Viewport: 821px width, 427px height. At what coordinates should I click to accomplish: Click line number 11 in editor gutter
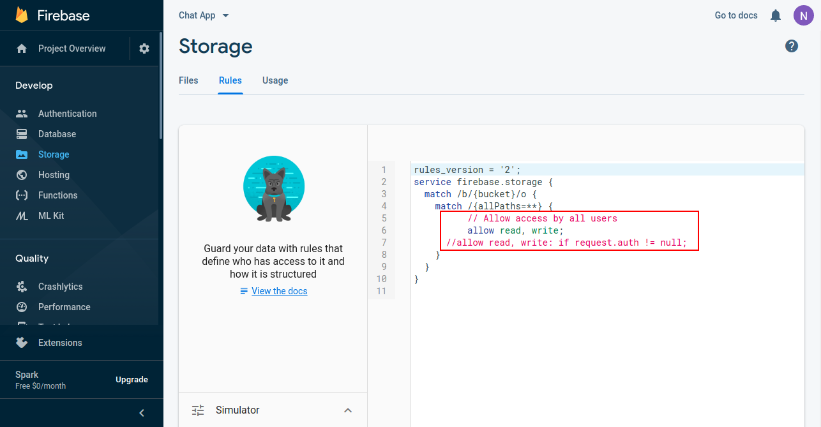[x=381, y=291]
